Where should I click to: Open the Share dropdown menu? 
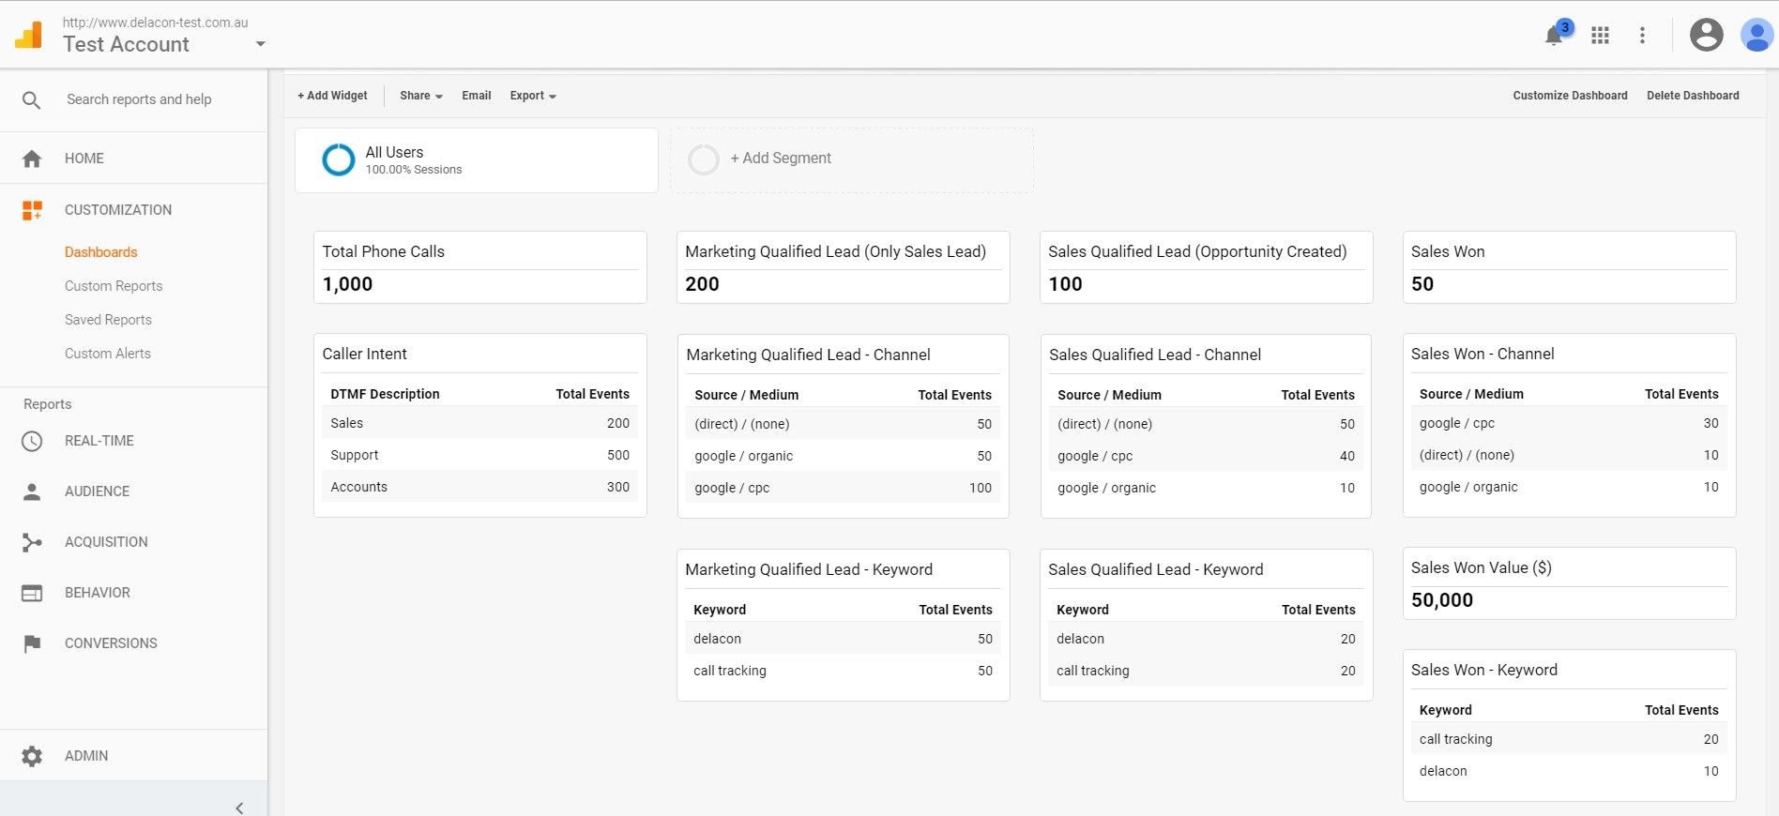(421, 96)
